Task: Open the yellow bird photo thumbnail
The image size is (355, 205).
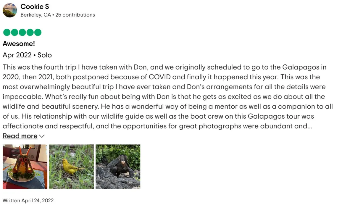Action: point(71,167)
